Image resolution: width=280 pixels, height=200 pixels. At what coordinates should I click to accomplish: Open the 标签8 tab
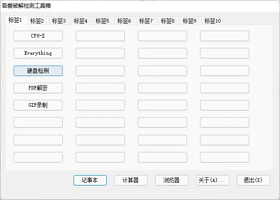coord(168,21)
